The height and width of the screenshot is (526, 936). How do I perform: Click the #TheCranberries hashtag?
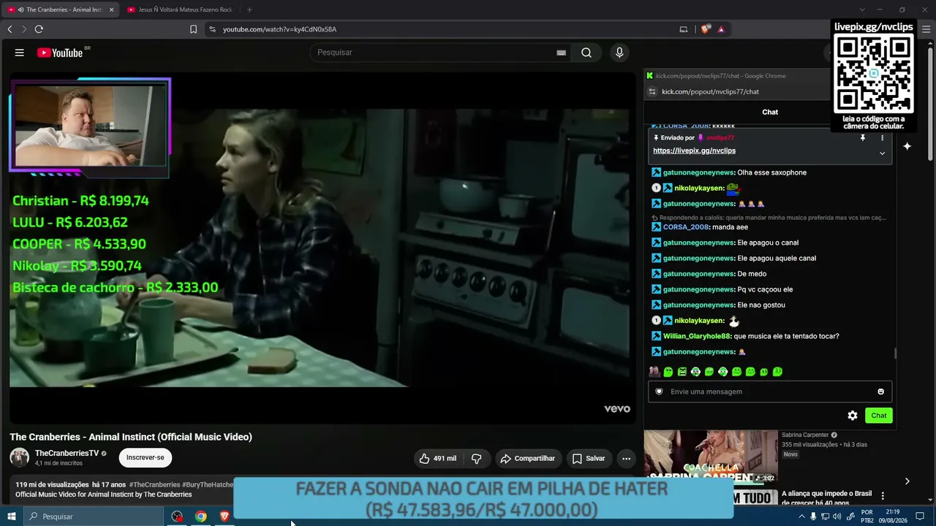pyautogui.click(x=154, y=484)
